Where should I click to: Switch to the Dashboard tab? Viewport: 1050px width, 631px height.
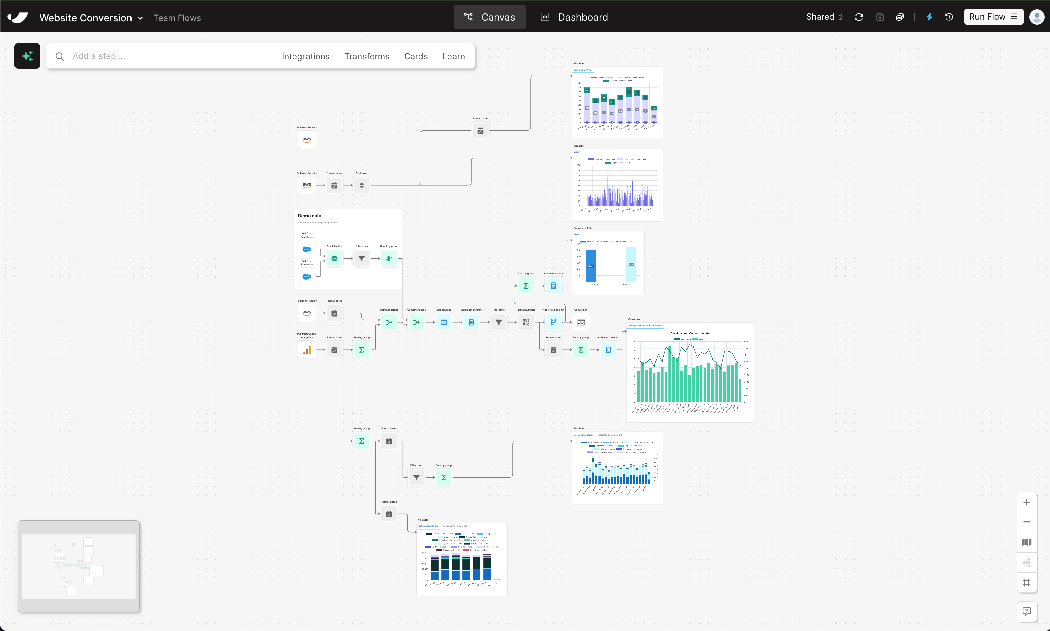[x=574, y=17]
